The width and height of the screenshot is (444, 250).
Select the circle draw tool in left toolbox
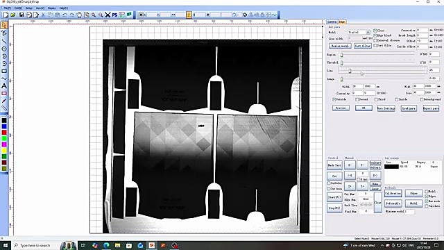[x=4, y=49]
